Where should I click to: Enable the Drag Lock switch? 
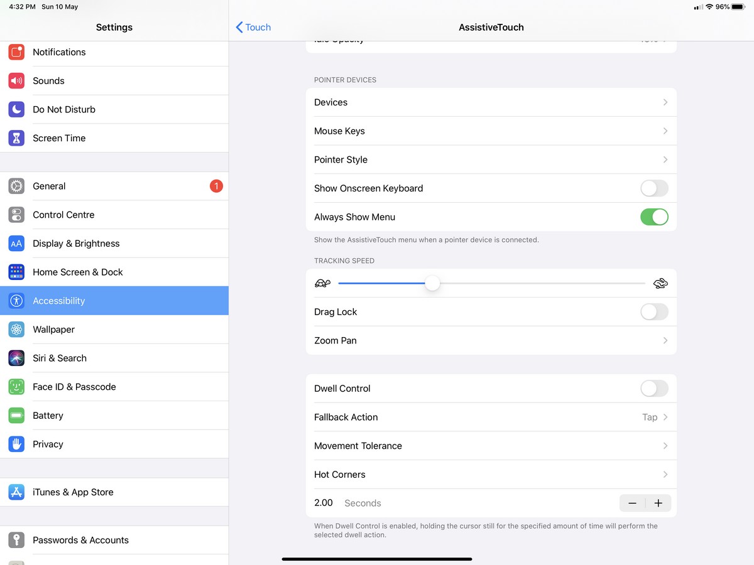click(x=654, y=312)
